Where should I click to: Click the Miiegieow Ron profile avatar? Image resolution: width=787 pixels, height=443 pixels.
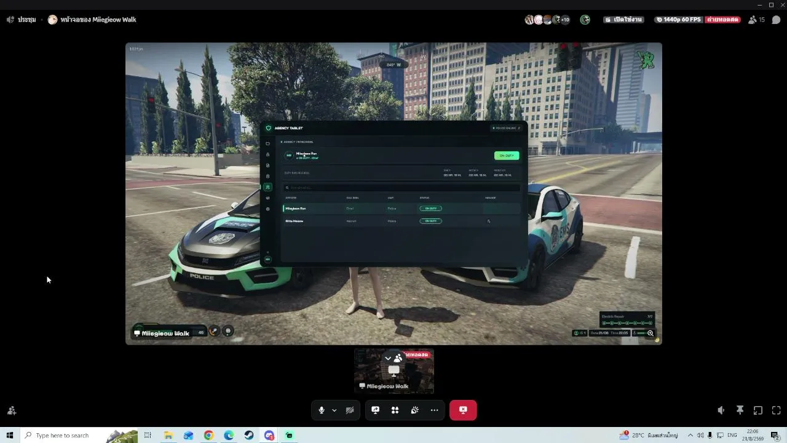(x=289, y=155)
